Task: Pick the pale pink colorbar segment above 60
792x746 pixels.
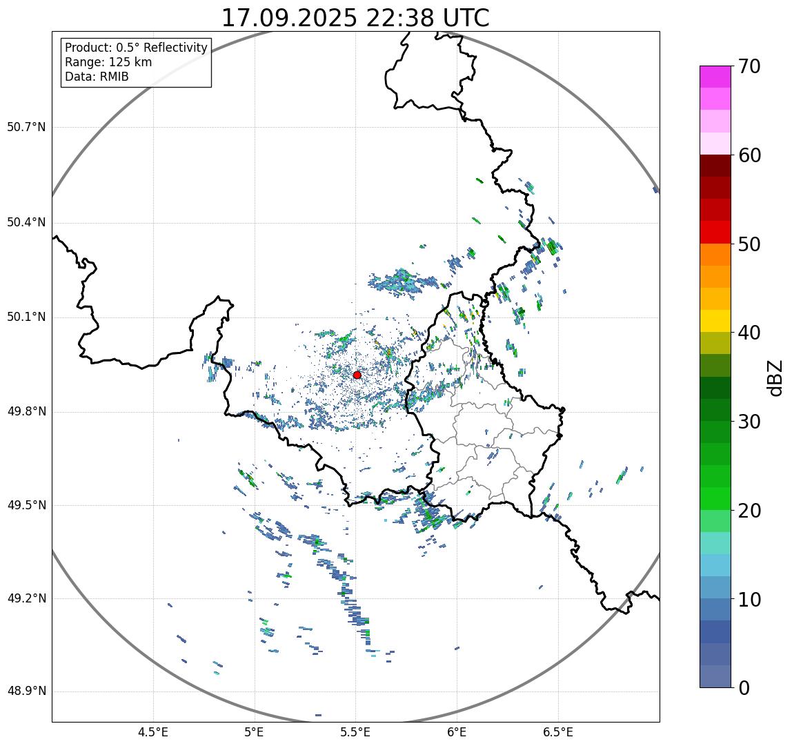Action: [715, 144]
